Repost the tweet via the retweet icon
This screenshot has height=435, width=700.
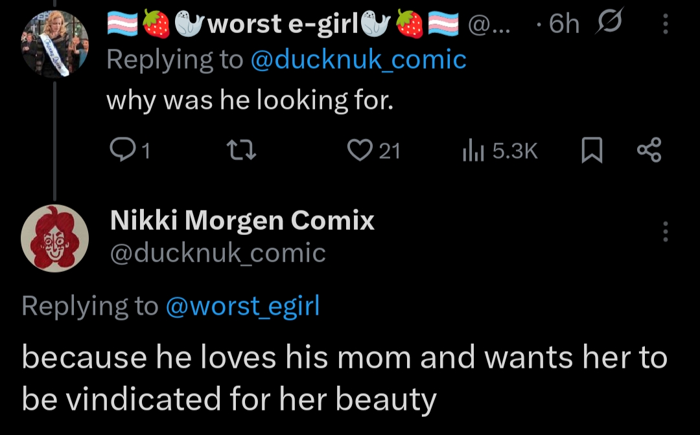tap(244, 151)
